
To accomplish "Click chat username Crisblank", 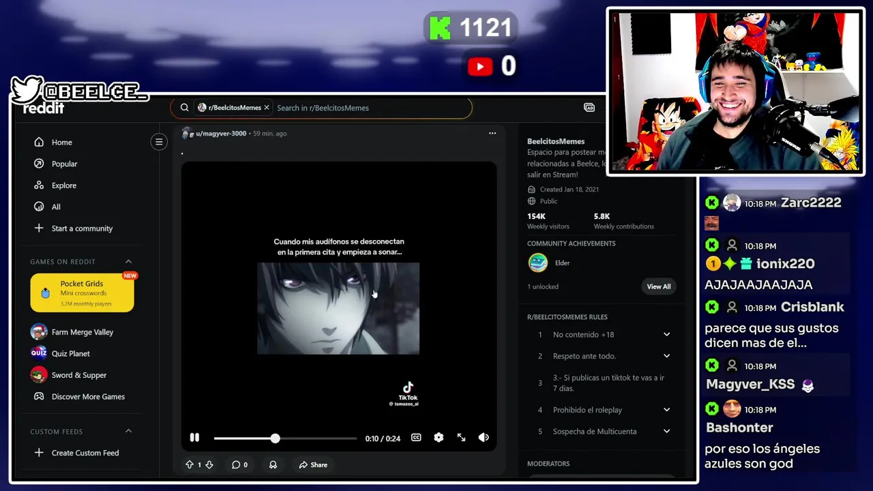I will coord(812,307).
